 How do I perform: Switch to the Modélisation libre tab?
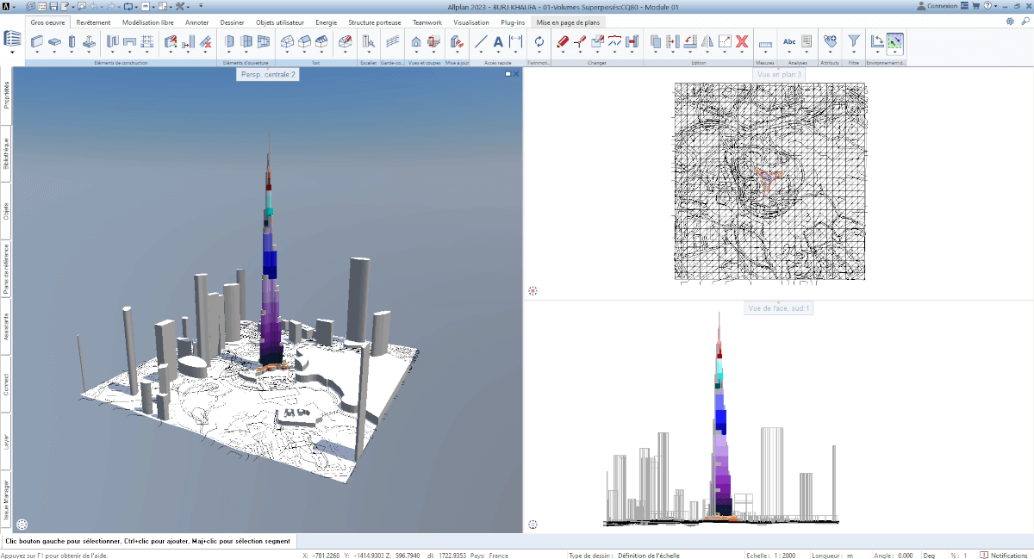[x=148, y=22]
